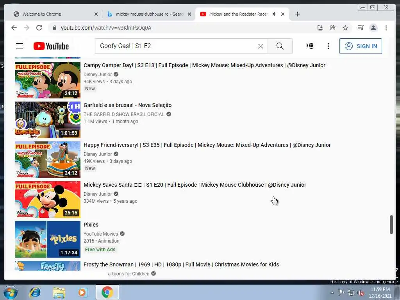View site security lock info
The height and width of the screenshot is (300, 400).
pyautogui.click(x=54, y=28)
